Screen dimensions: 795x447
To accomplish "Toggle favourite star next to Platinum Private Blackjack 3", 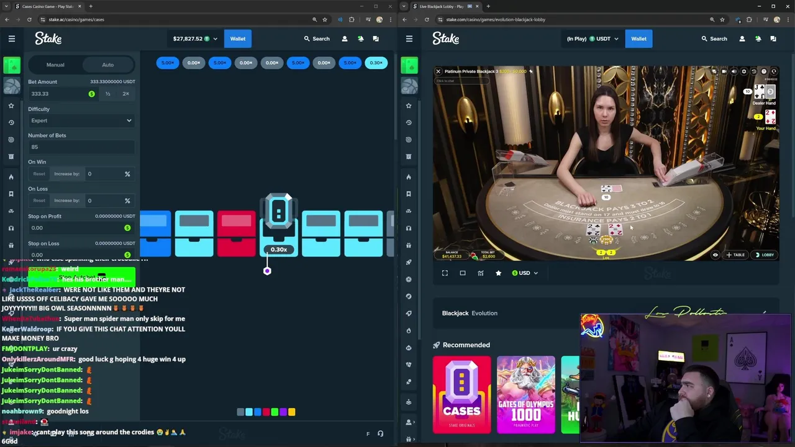I will 530,71.
